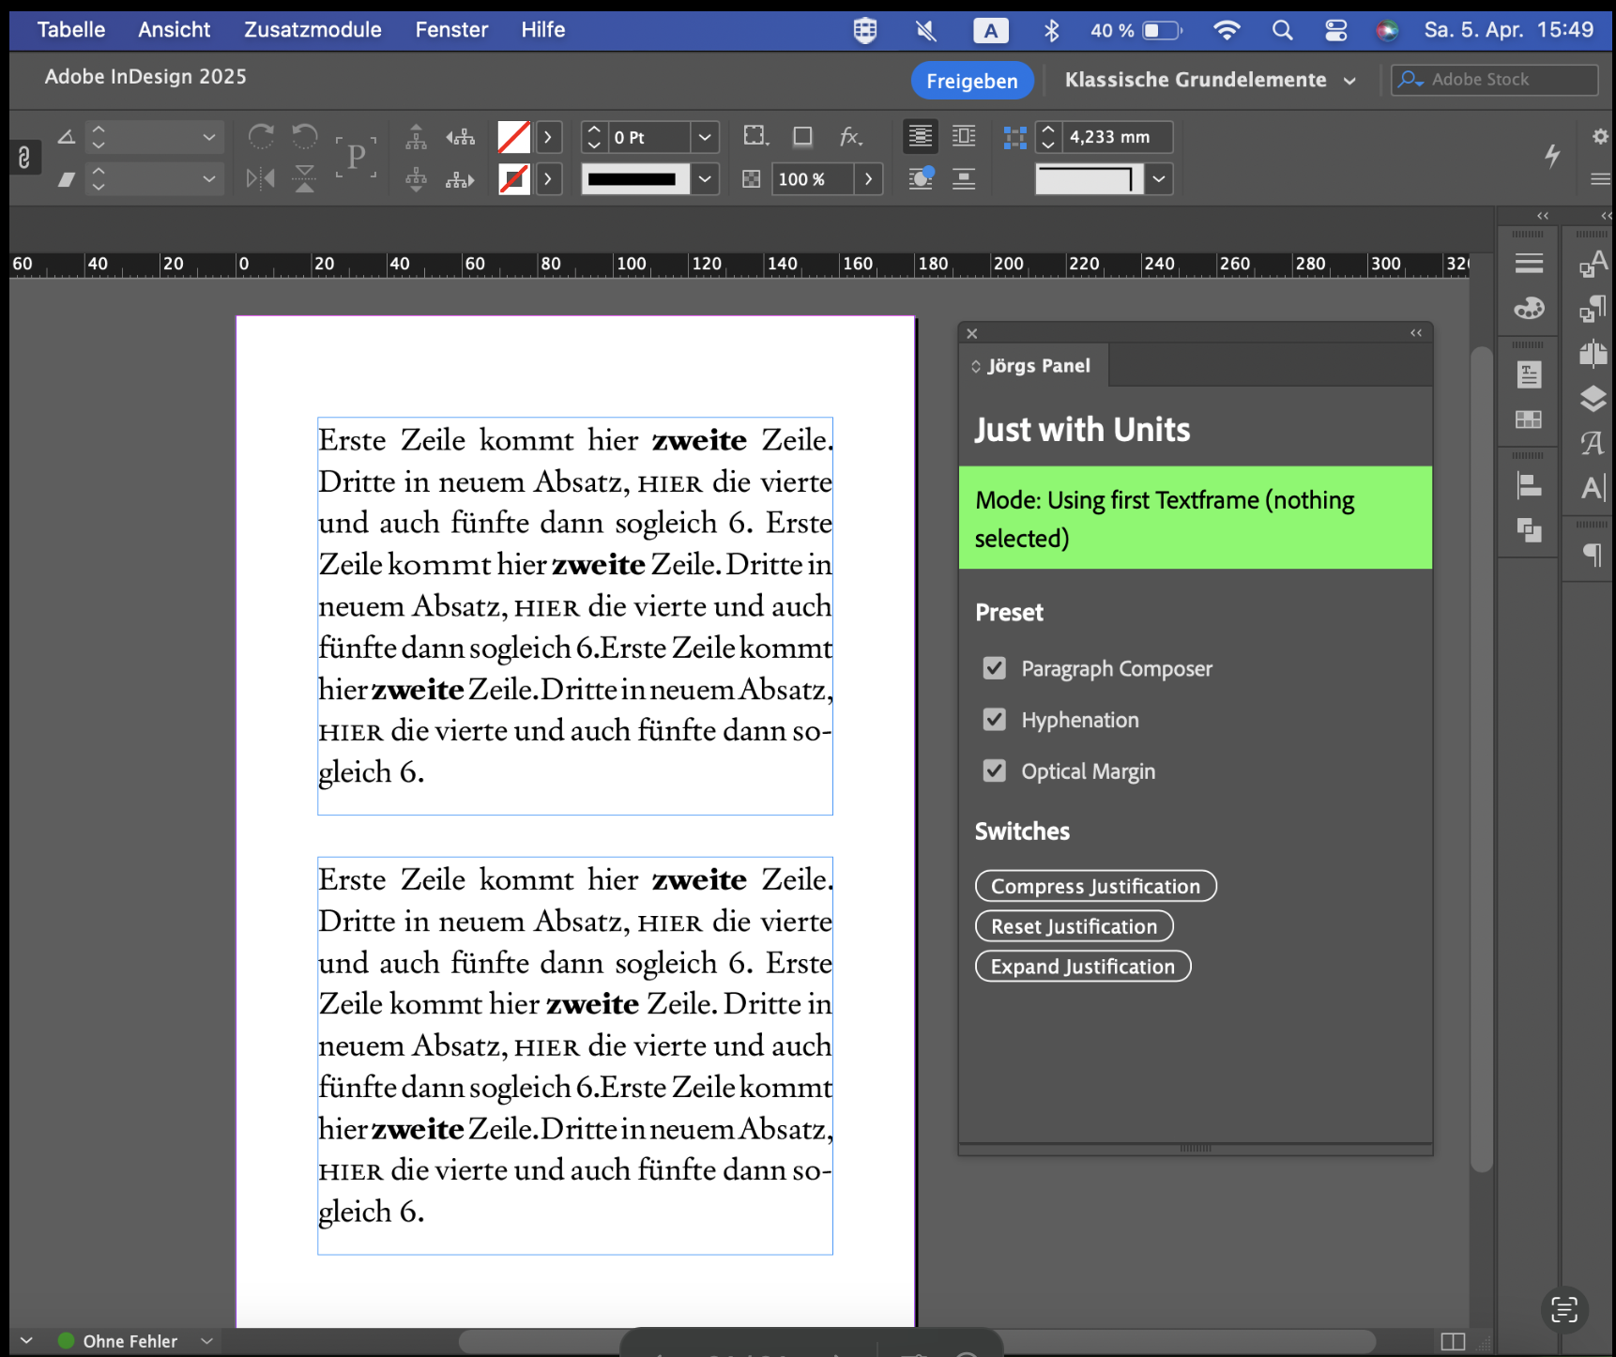The image size is (1616, 1357).
Task: Open the Text Wrap panel icon
Action: click(1529, 375)
